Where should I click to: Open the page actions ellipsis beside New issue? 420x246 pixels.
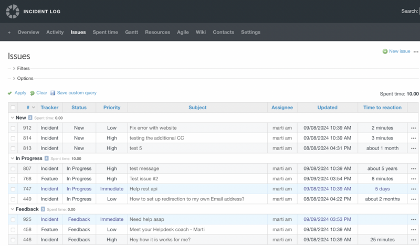pos(416,52)
